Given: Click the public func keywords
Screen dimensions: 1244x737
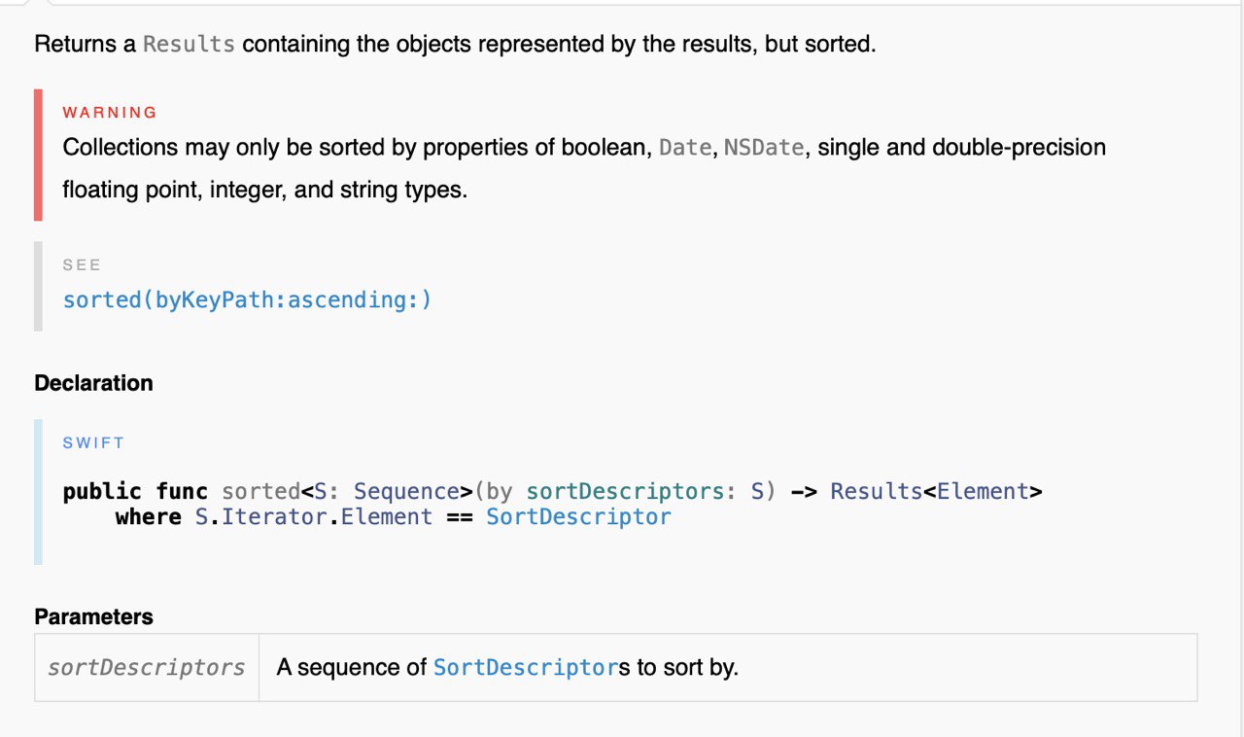Looking at the screenshot, I should click(x=135, y=491).
